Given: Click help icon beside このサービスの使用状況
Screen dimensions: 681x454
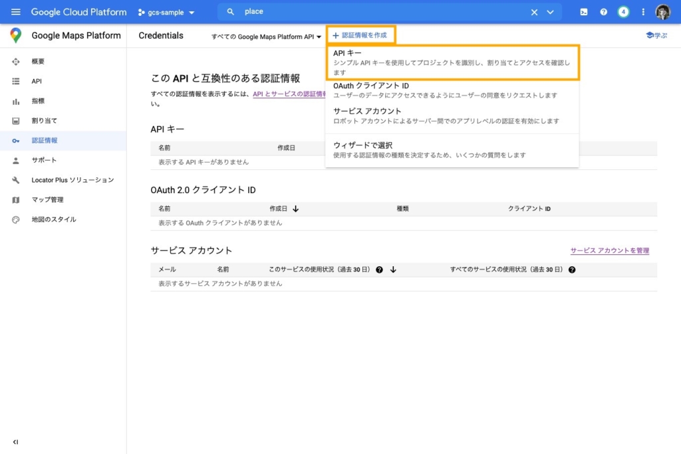Looking at the screenshot, I should tap(379, 269).
